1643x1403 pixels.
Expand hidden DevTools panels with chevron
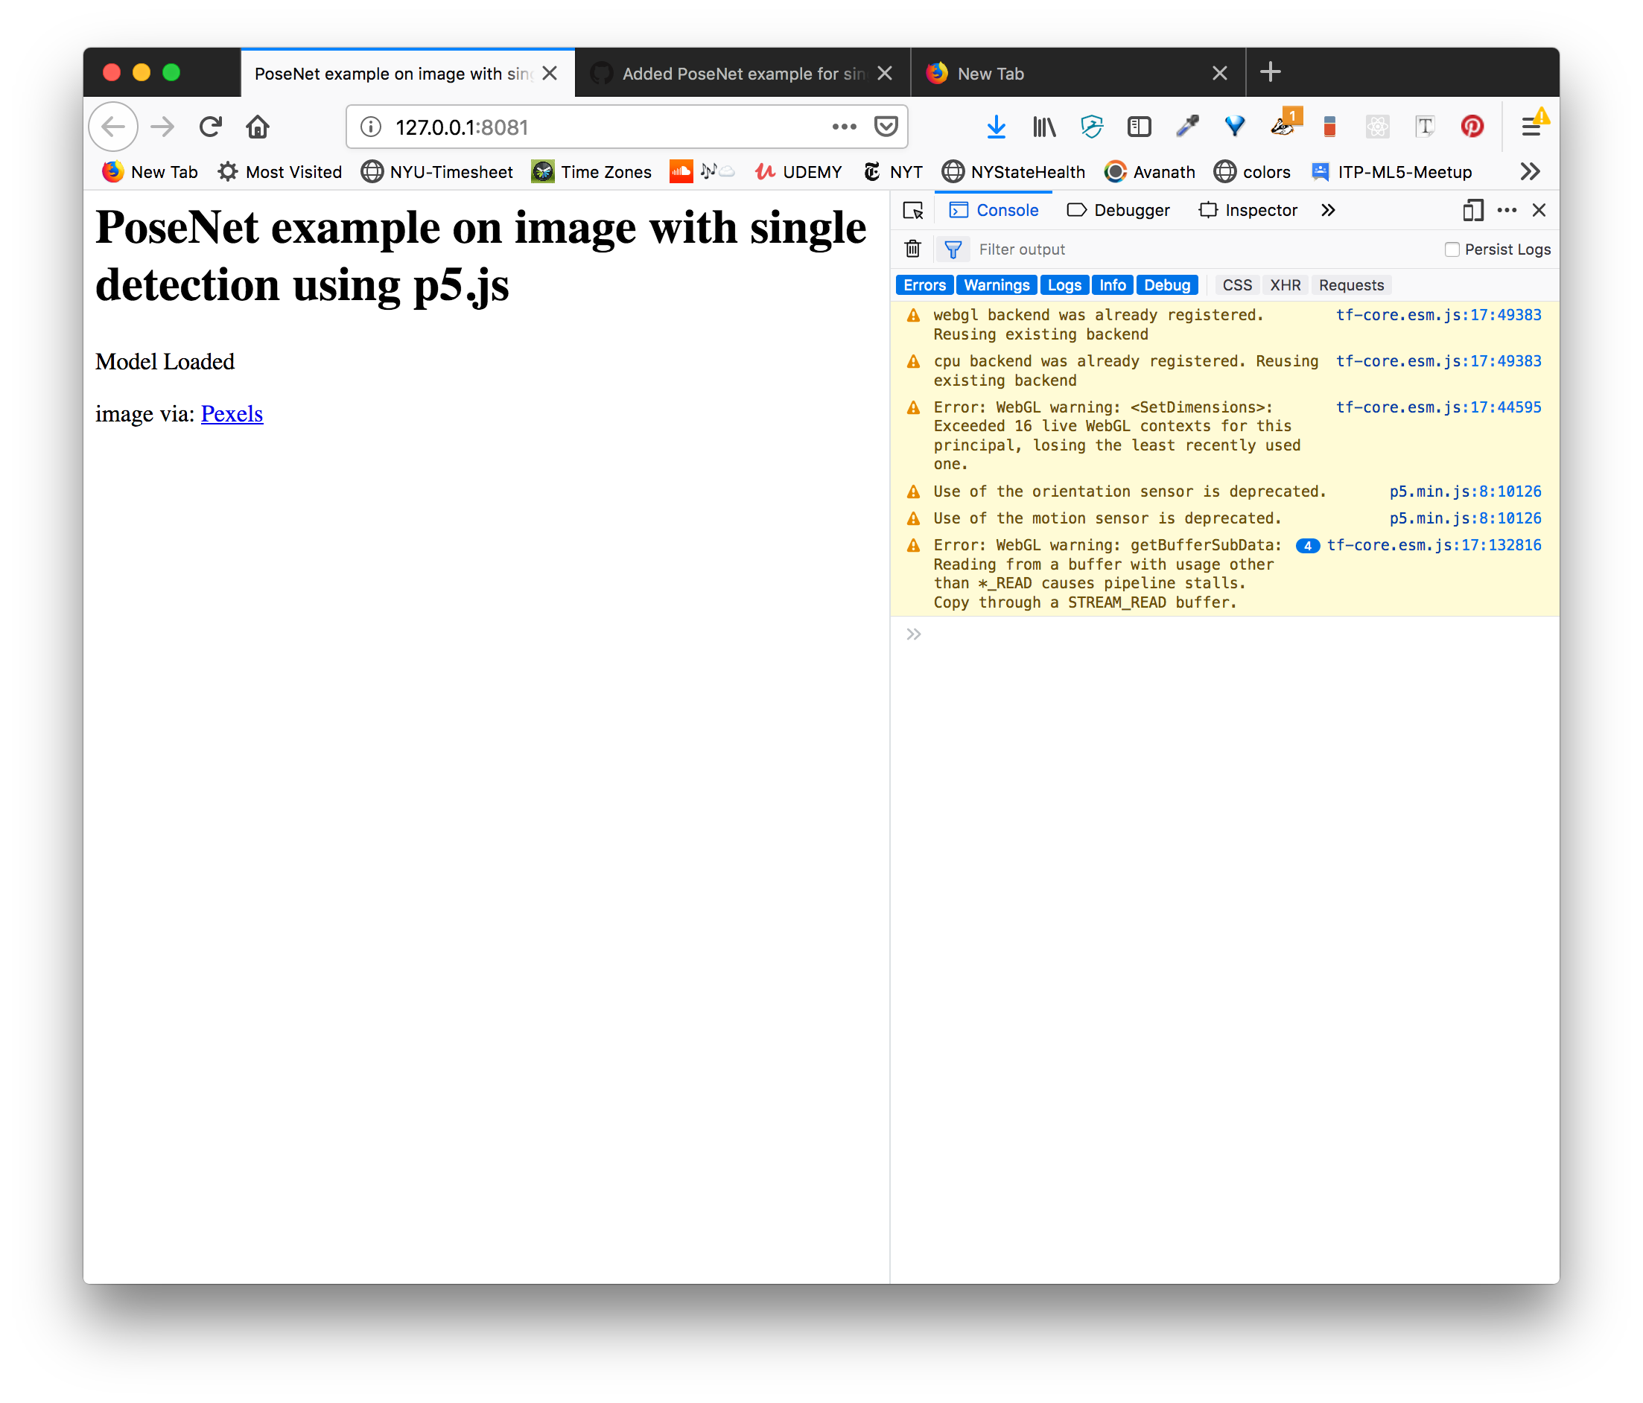(x=1328, y=210)
